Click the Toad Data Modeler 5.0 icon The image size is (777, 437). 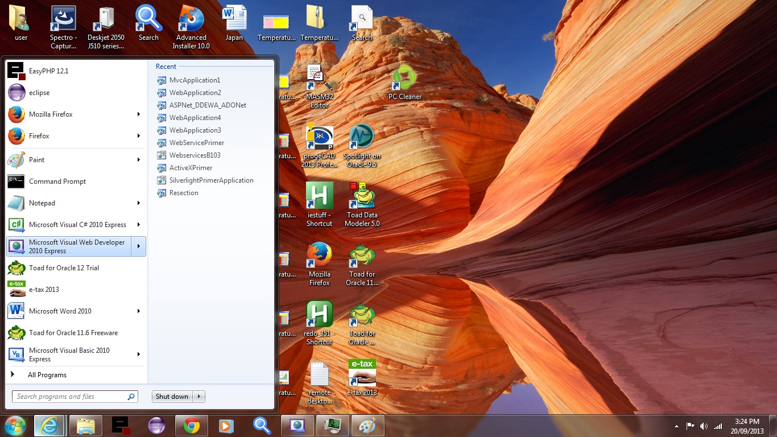(x=362, y=205)
